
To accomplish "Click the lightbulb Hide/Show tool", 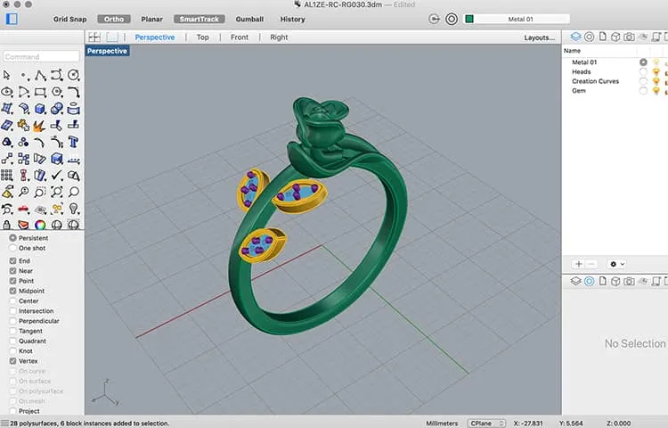I will tap(73, 209).
